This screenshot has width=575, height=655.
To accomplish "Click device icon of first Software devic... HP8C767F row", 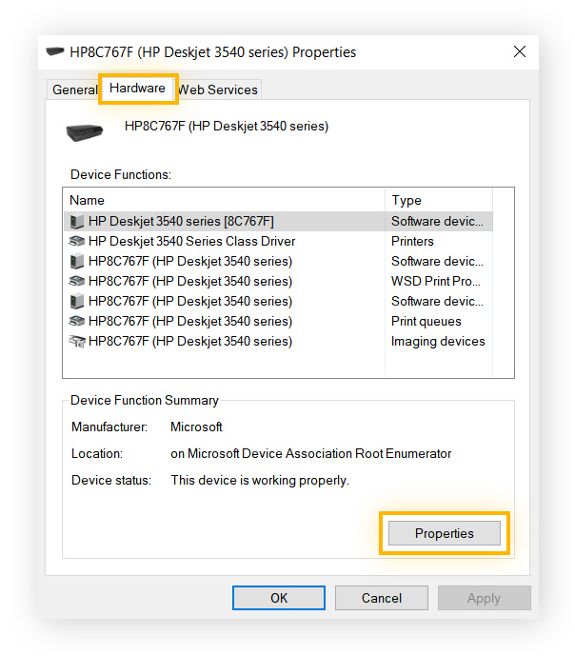I will pyautogui.click(x=77, y=262).
